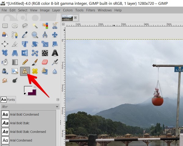Select the Unified Transform tool
183x146 pixels.
[x=25, y=44]
